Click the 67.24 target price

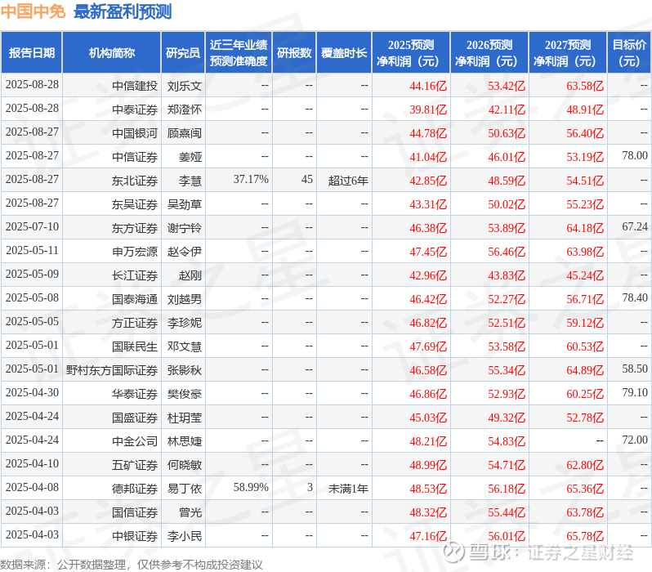click(x=635, y=226)
